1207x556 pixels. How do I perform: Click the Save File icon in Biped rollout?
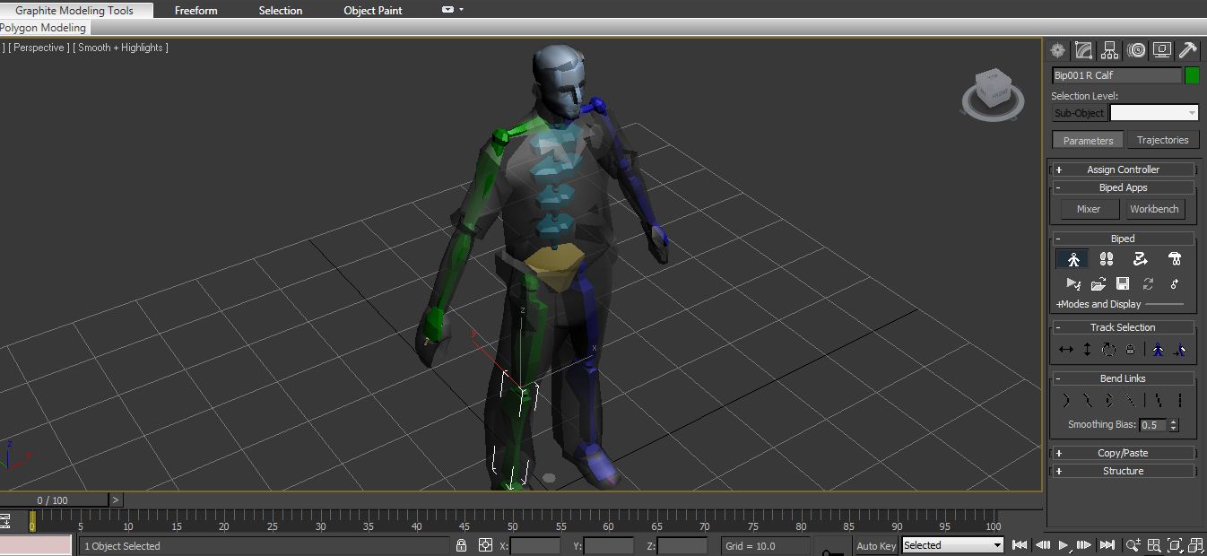point(1122,284)
